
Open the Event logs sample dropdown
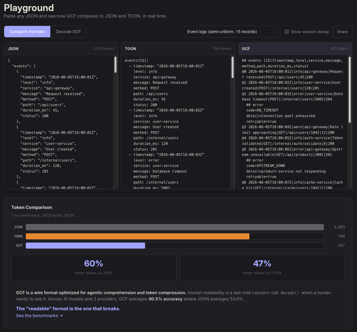coord(232,32)
